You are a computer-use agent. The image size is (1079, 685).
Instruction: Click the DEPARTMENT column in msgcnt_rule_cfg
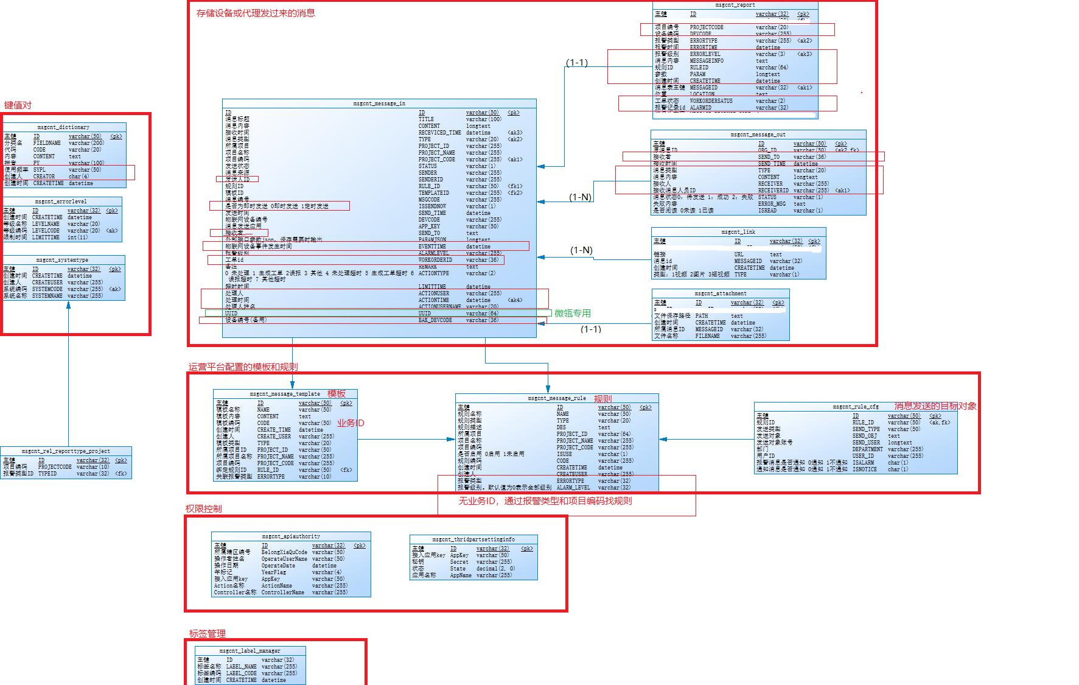click(x=867, y=449)
